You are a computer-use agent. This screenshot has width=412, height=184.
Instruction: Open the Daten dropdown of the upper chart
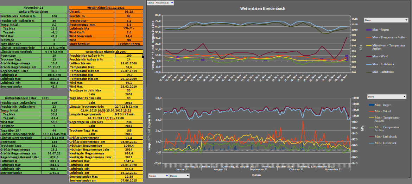[386, 20]
